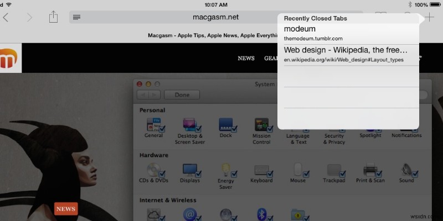The image size is (443, 221).
Task: Tap the Reader view lines icon
Action: [x=76, y=18]
